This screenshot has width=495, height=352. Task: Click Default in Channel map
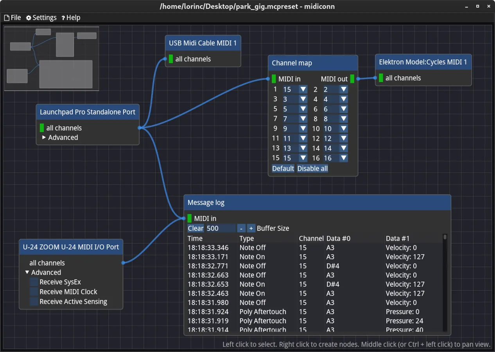[x=283, y=169]
